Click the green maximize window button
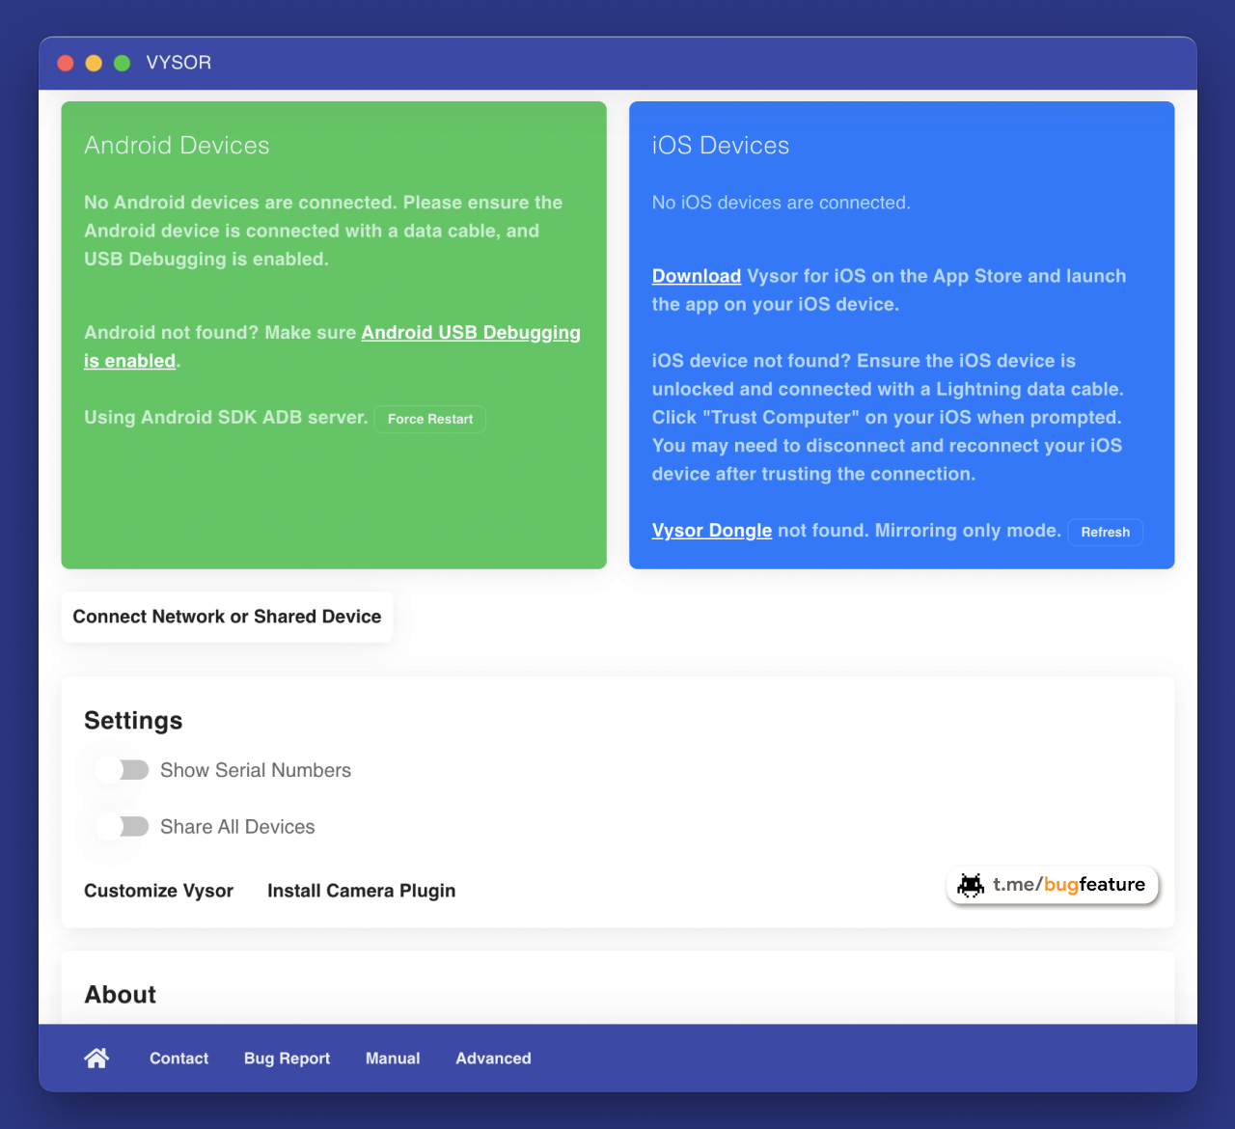Image resolution: width=1235 pixels, height=1129 pixels. [122, 63]
